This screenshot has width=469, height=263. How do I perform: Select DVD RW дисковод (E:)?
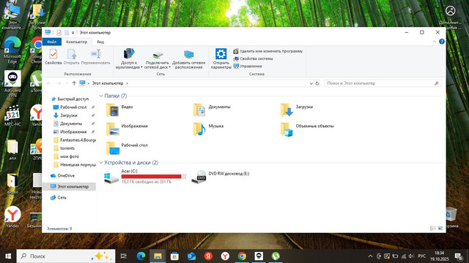[220, 177]
